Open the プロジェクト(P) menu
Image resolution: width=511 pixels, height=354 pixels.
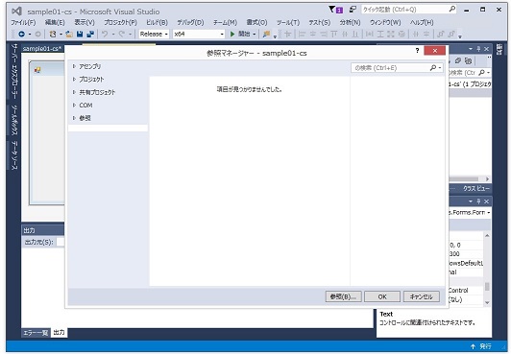(121, 22)
